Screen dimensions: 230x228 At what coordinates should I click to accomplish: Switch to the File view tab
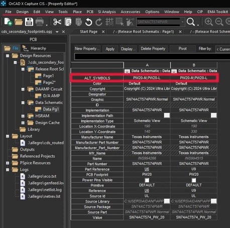tap(12, 48)
